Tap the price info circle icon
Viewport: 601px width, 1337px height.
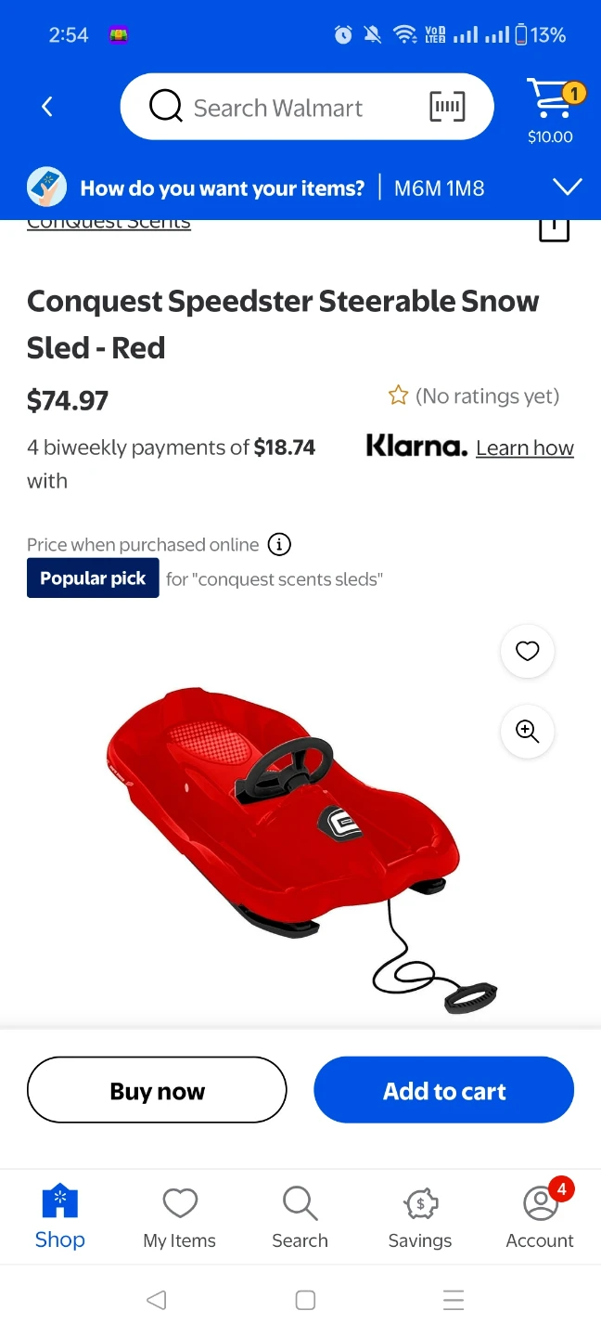tap(279, 544)
